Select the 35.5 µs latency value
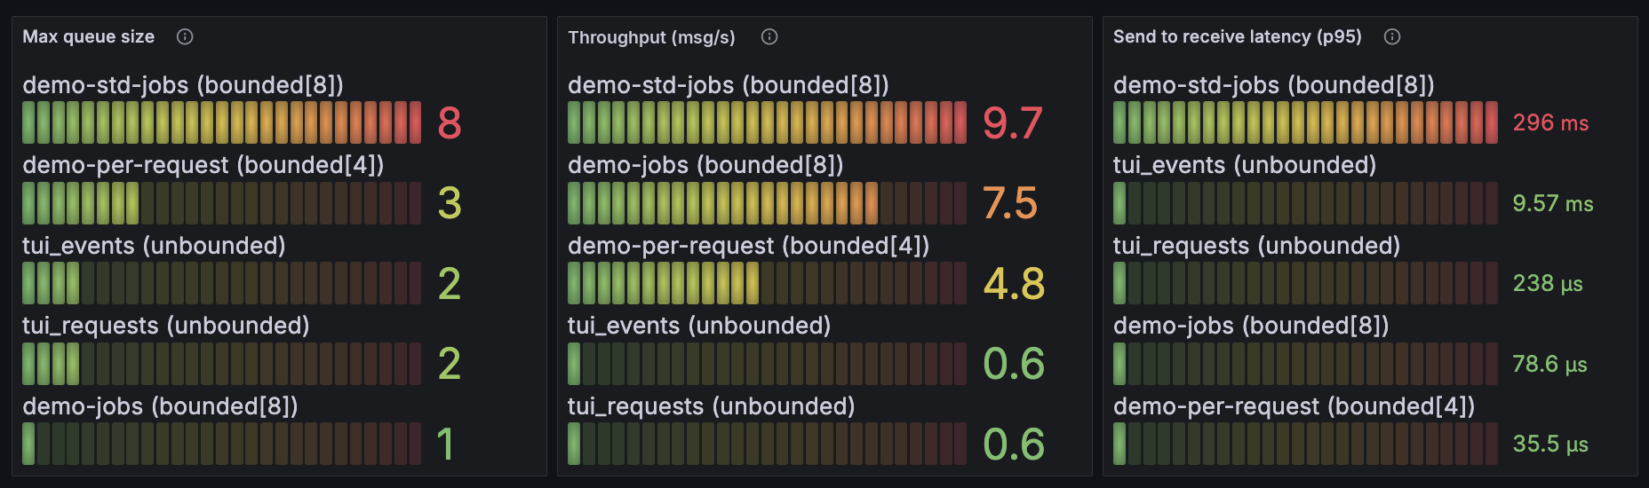Screen dimensions: 1649x488 tap(1551, 444)
